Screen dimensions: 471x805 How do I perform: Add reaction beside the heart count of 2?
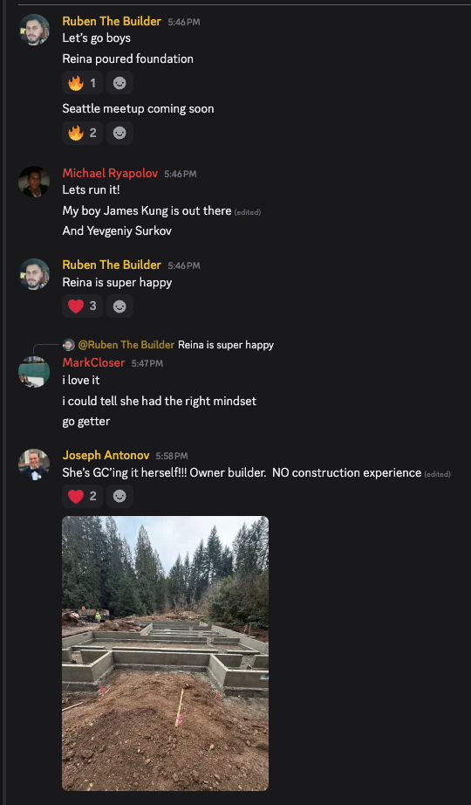point(119,496)
